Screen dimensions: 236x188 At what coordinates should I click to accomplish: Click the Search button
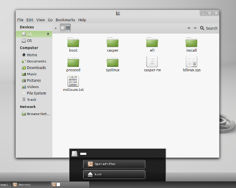209,28
